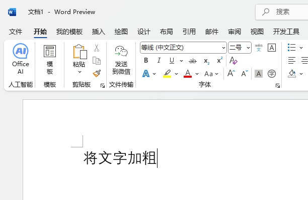
Task: Click the 搜索 search box
Action: click(x=282, y=12)
